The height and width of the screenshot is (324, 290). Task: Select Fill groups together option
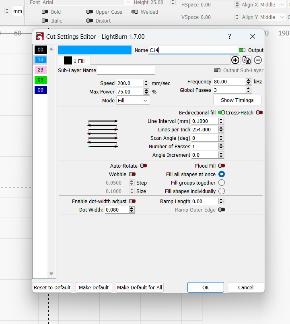tap(222, 183)
